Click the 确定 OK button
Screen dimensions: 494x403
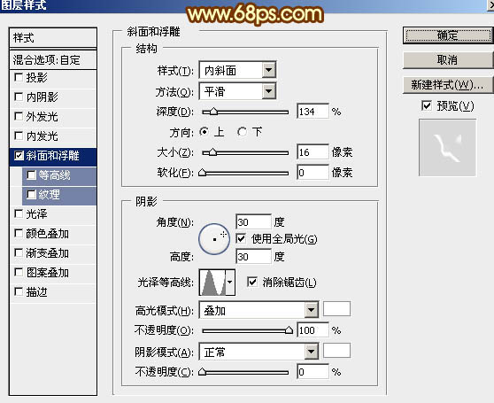click(448, 35)
